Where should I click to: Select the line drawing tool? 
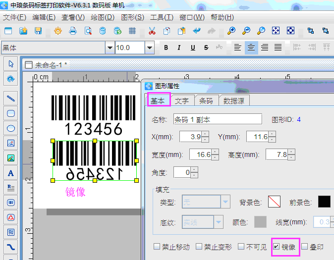[x=10, y=98]
